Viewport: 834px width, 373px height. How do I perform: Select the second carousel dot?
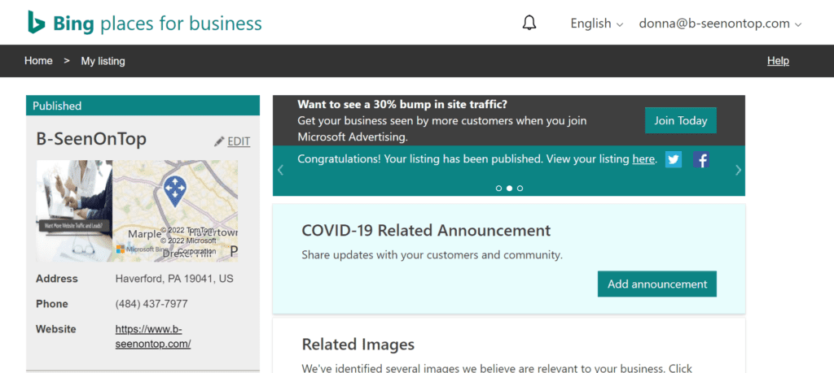509,189
